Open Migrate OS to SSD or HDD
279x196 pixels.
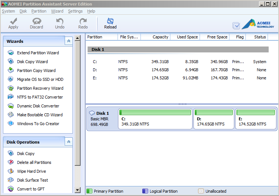[x=40, y=79]
